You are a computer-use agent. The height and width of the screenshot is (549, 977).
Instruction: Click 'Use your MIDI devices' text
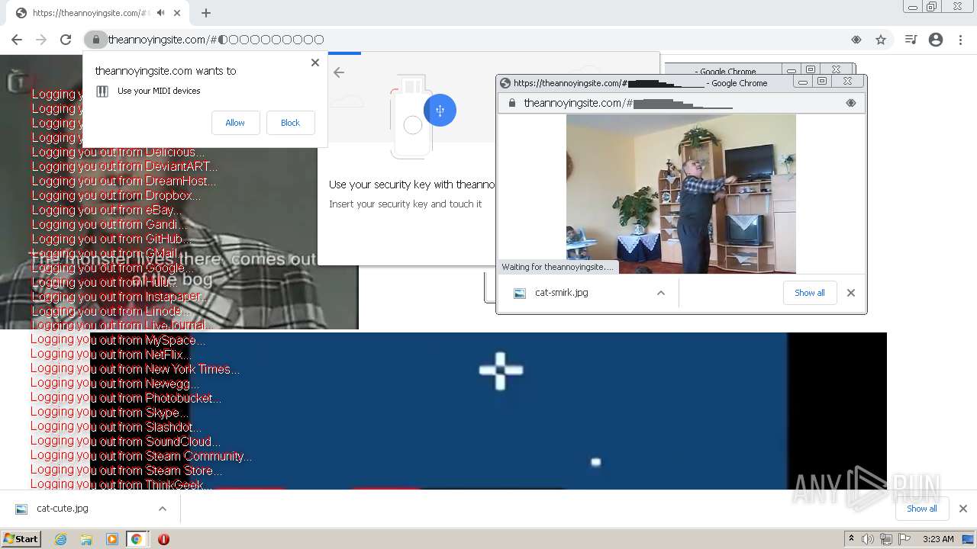(x=159, y=91)
